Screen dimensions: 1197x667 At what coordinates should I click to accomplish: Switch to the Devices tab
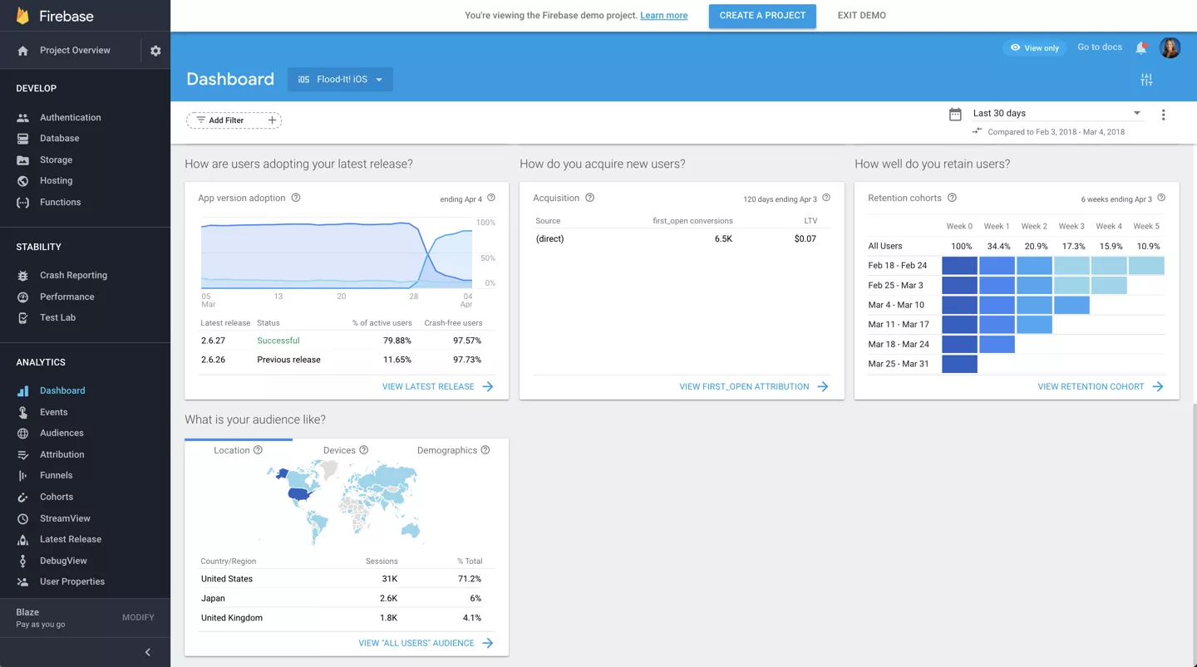coord(346,450)
